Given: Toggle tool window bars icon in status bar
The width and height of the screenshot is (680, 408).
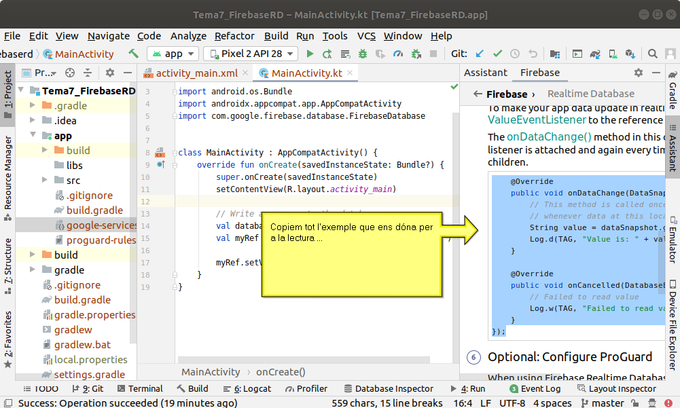Looking at the screenshot, I should coord(8,403).
